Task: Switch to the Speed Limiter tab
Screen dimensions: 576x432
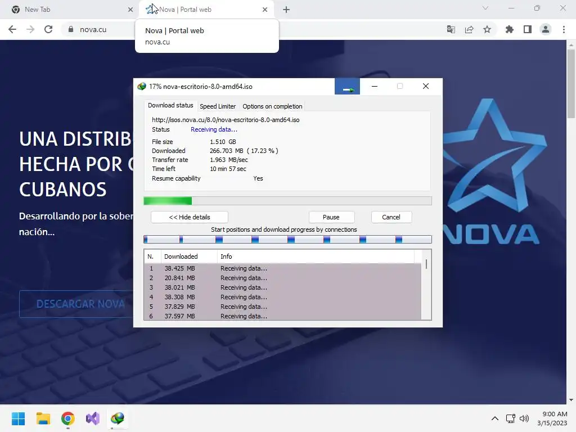Action: [218, 106]
